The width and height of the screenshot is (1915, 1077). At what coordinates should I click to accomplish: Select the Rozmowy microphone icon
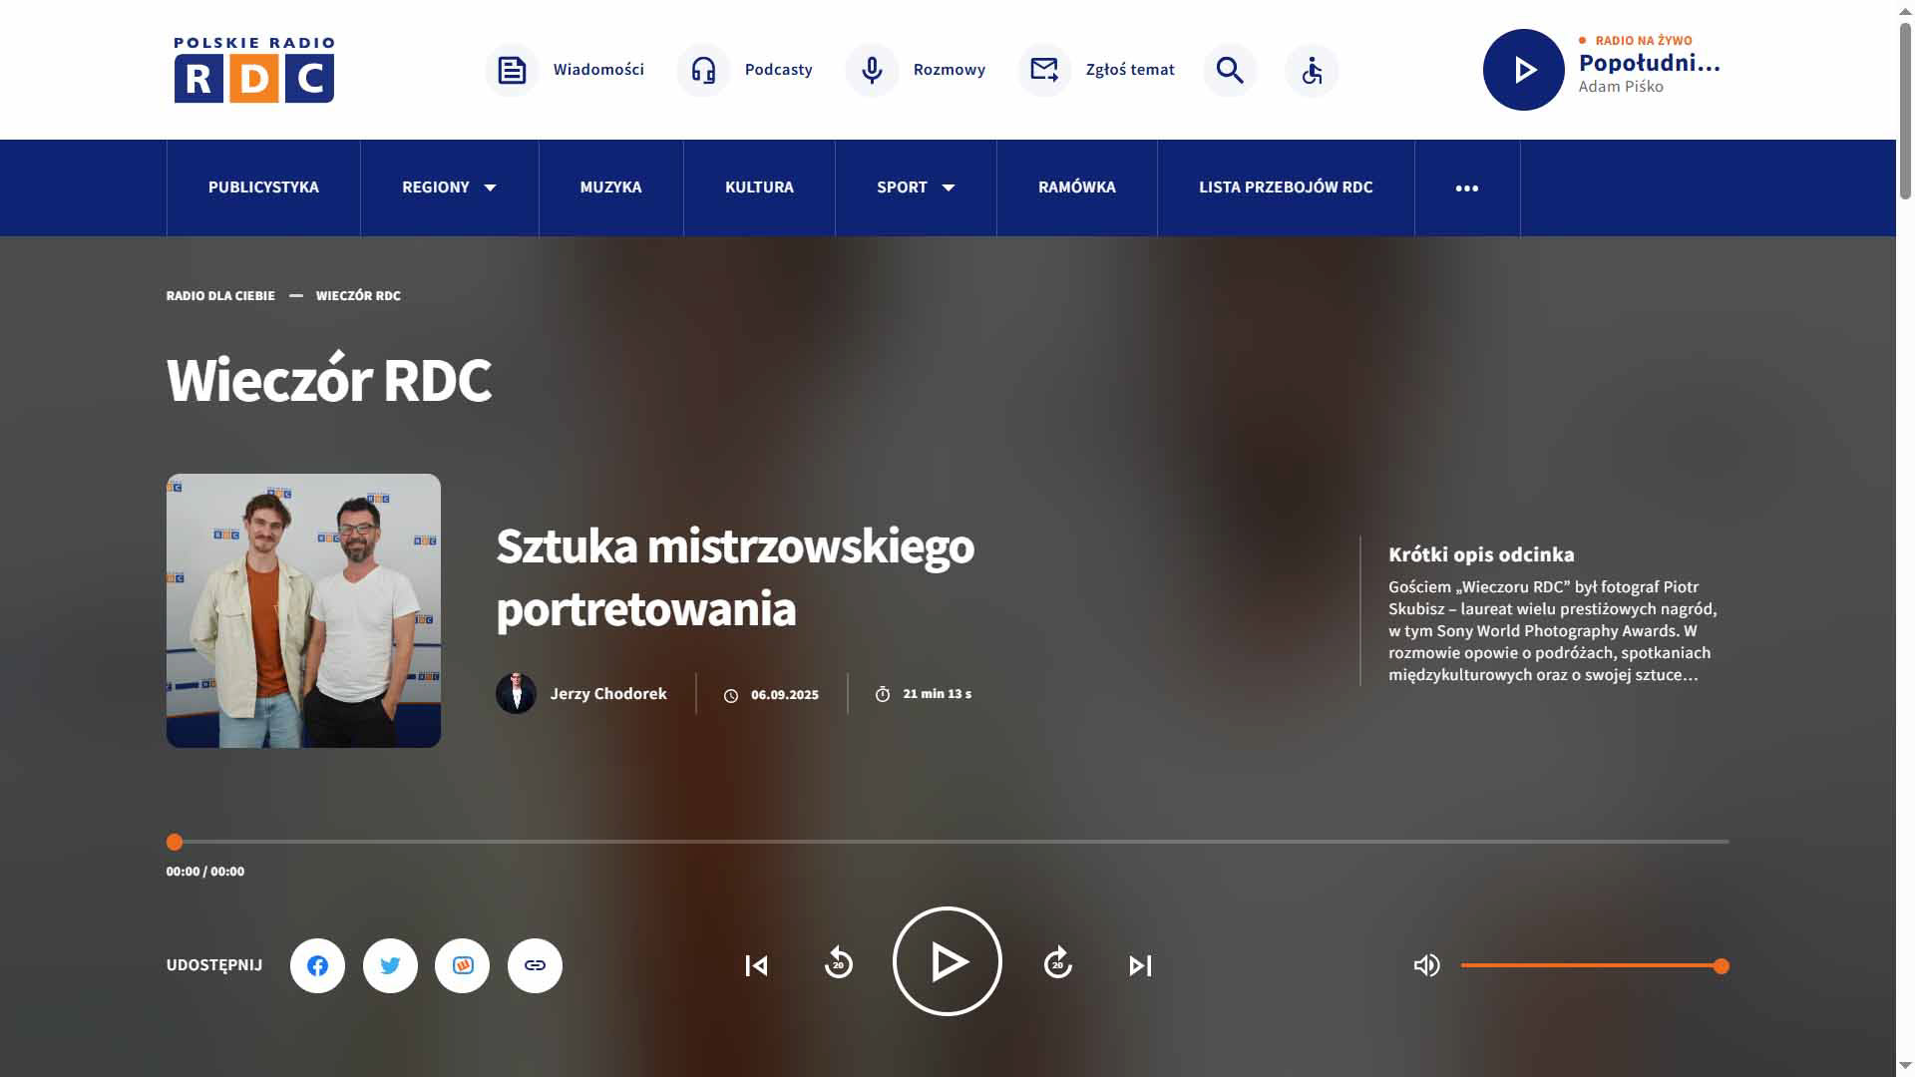pyautogui.click(x=871, y=70)
